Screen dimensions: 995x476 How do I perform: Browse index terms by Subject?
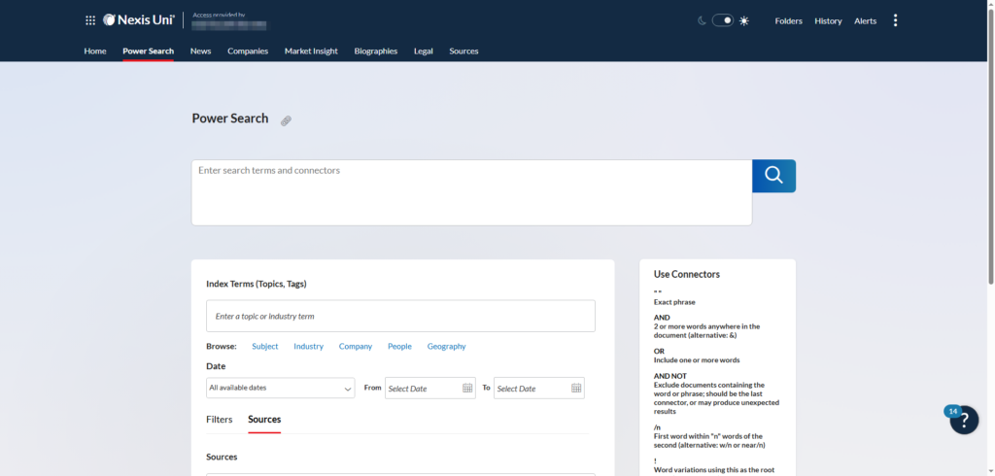[x=264, y=347]
